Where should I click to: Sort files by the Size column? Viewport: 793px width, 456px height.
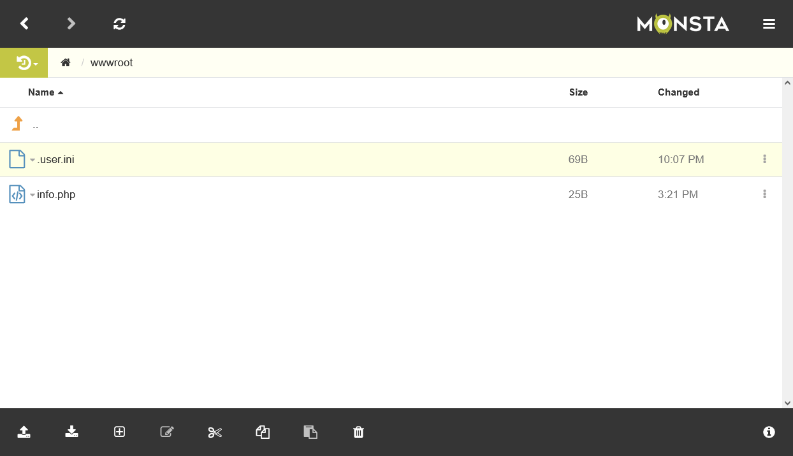[x=578, y=92]
